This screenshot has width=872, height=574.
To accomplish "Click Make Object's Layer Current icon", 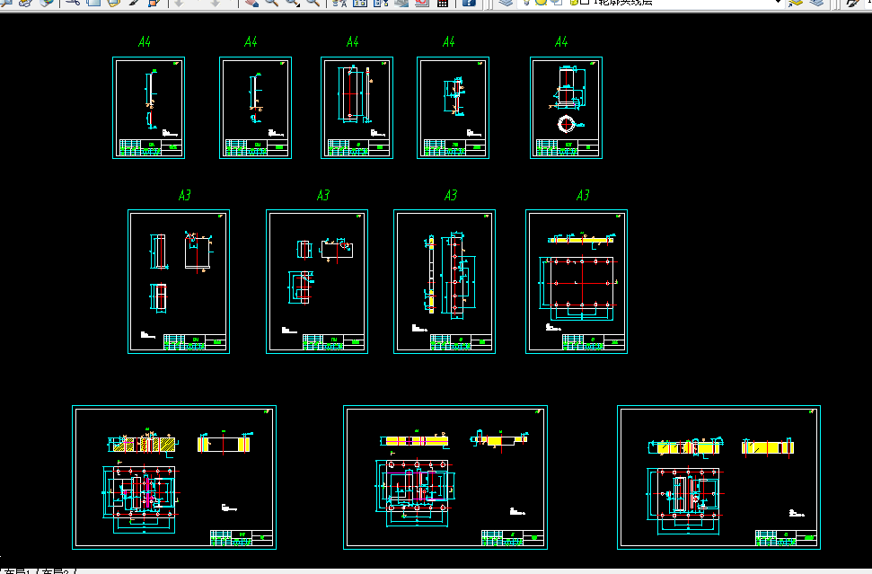I will pos(796,2).
